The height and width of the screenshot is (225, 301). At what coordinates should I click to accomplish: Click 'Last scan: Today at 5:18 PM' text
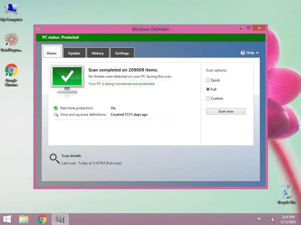click(92, 163)
